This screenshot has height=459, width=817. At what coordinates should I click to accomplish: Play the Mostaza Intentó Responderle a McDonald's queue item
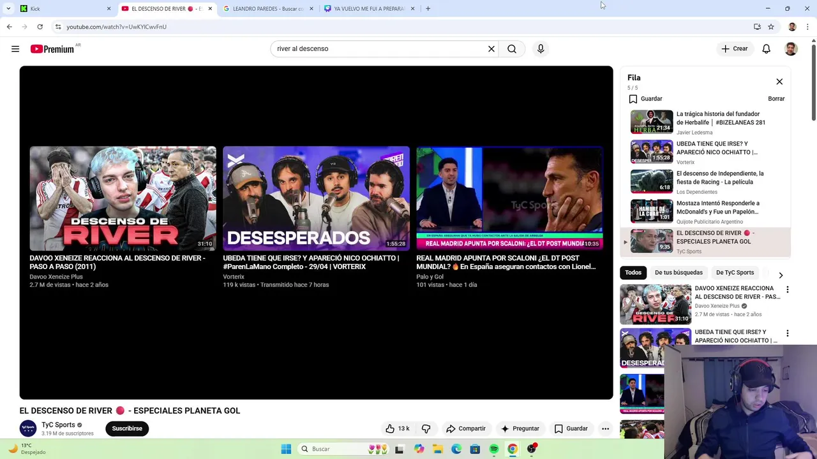point(705,212)
